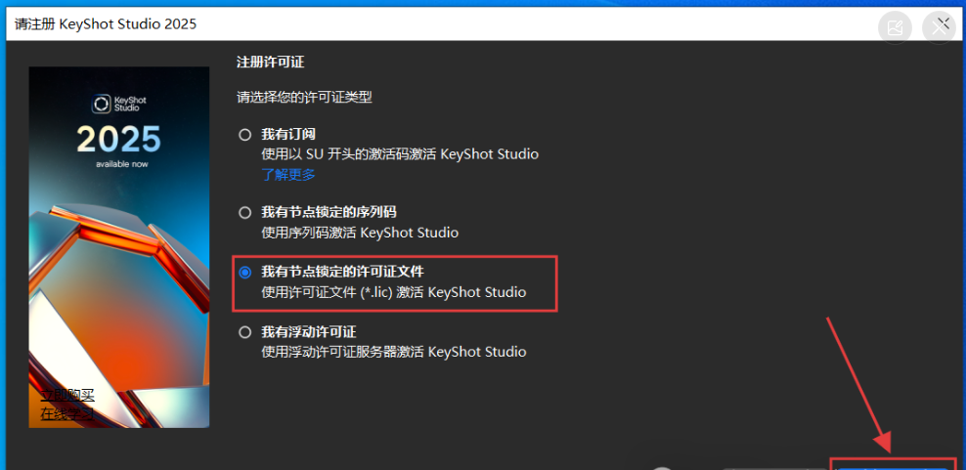Click the image edit overlay icon
Viewport: 966px width, 470px height.
coord(895,27)
